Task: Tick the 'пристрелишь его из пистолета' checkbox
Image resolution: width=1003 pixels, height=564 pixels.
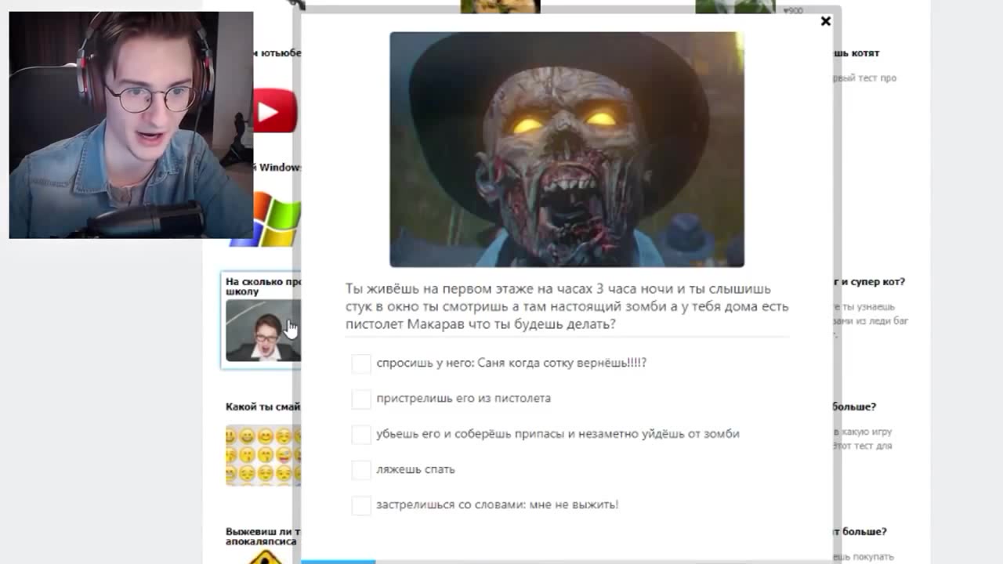Action: pos(360,399)
